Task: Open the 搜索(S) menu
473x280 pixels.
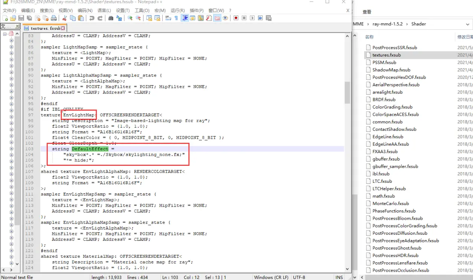Action: (x=47, y=11)
